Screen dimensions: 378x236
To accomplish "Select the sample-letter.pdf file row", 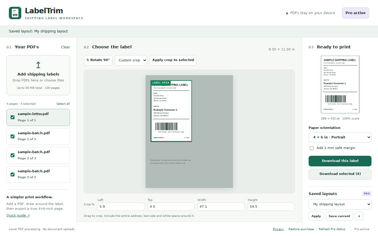I will coord(38,117).
